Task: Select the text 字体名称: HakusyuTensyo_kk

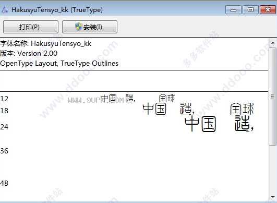Action: tap(46, 43)
